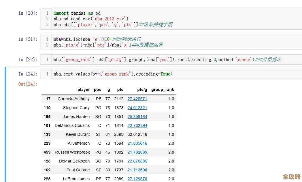
Task: Click the pts/g column header
Action: [x=142, y=90]
